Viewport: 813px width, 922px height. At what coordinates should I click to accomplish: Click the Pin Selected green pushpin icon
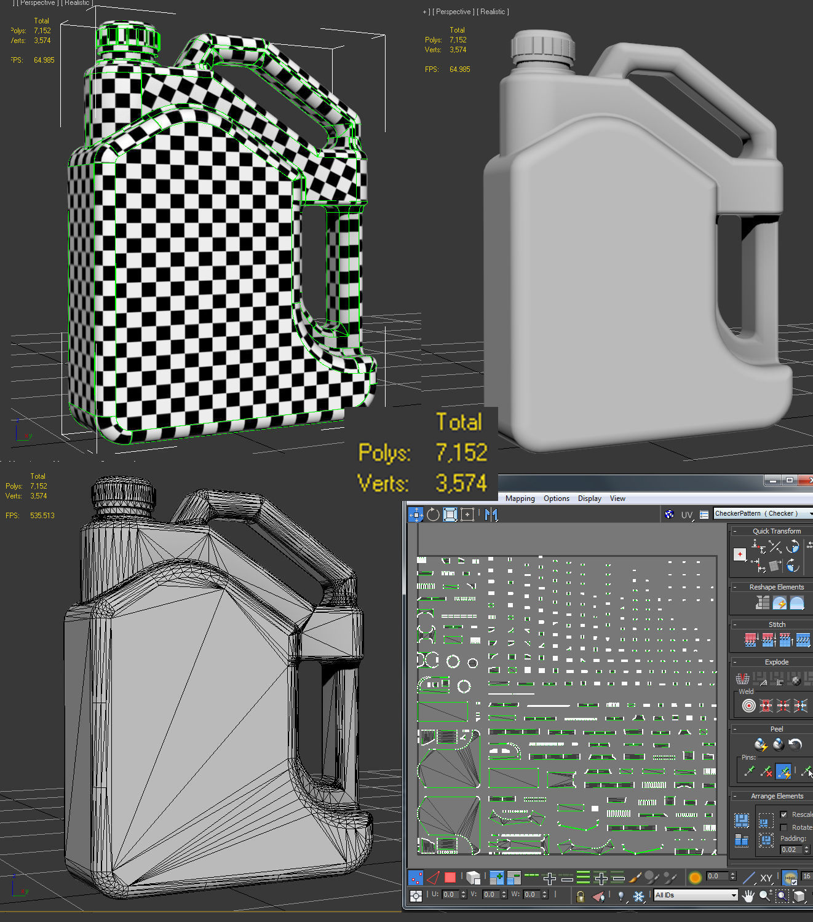pos(749,771)
